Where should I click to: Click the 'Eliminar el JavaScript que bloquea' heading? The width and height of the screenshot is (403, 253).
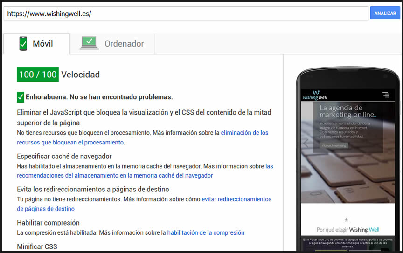tap(144, 117)
